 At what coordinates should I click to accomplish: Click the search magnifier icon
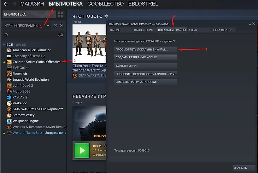tap(7, 35)
